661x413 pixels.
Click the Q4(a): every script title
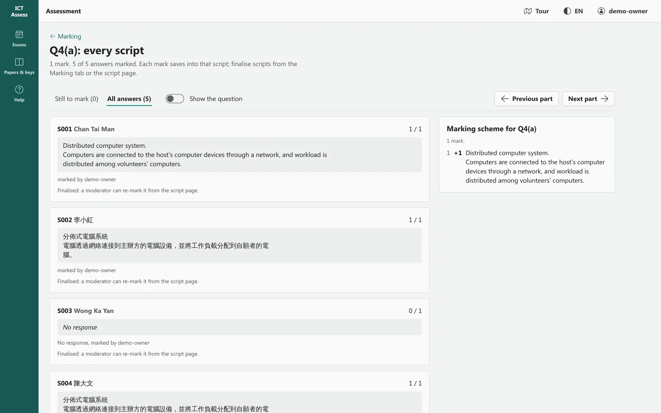point(97,50)
